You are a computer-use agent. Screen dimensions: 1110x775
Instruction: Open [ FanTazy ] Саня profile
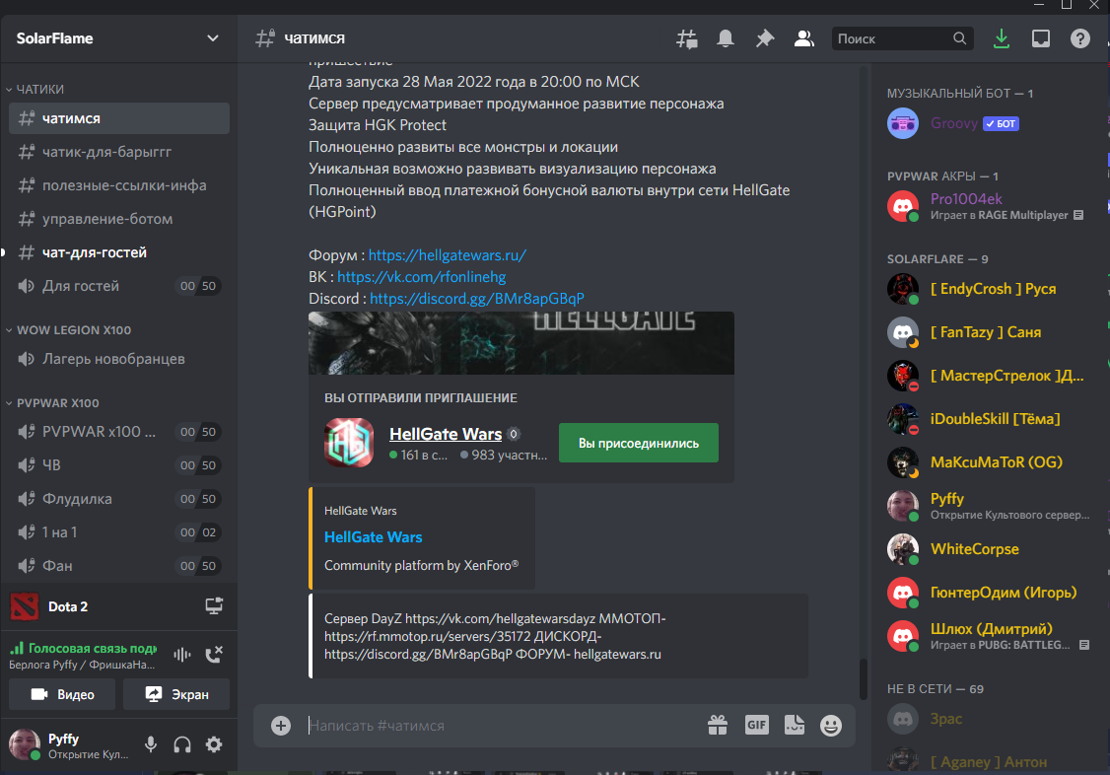(989, 332)
